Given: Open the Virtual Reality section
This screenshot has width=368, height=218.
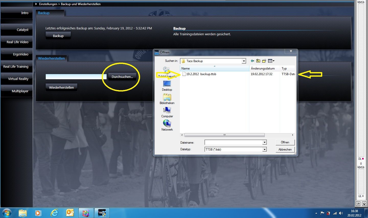Looking at the screenshot, I should 17,79.
